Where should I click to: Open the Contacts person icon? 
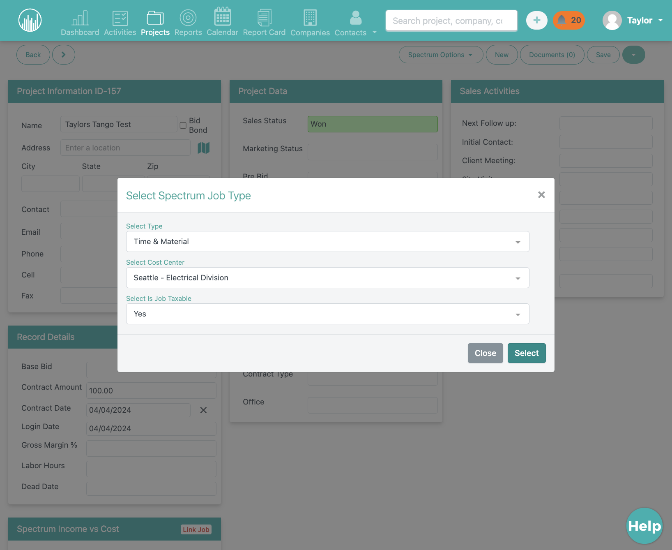356,18
